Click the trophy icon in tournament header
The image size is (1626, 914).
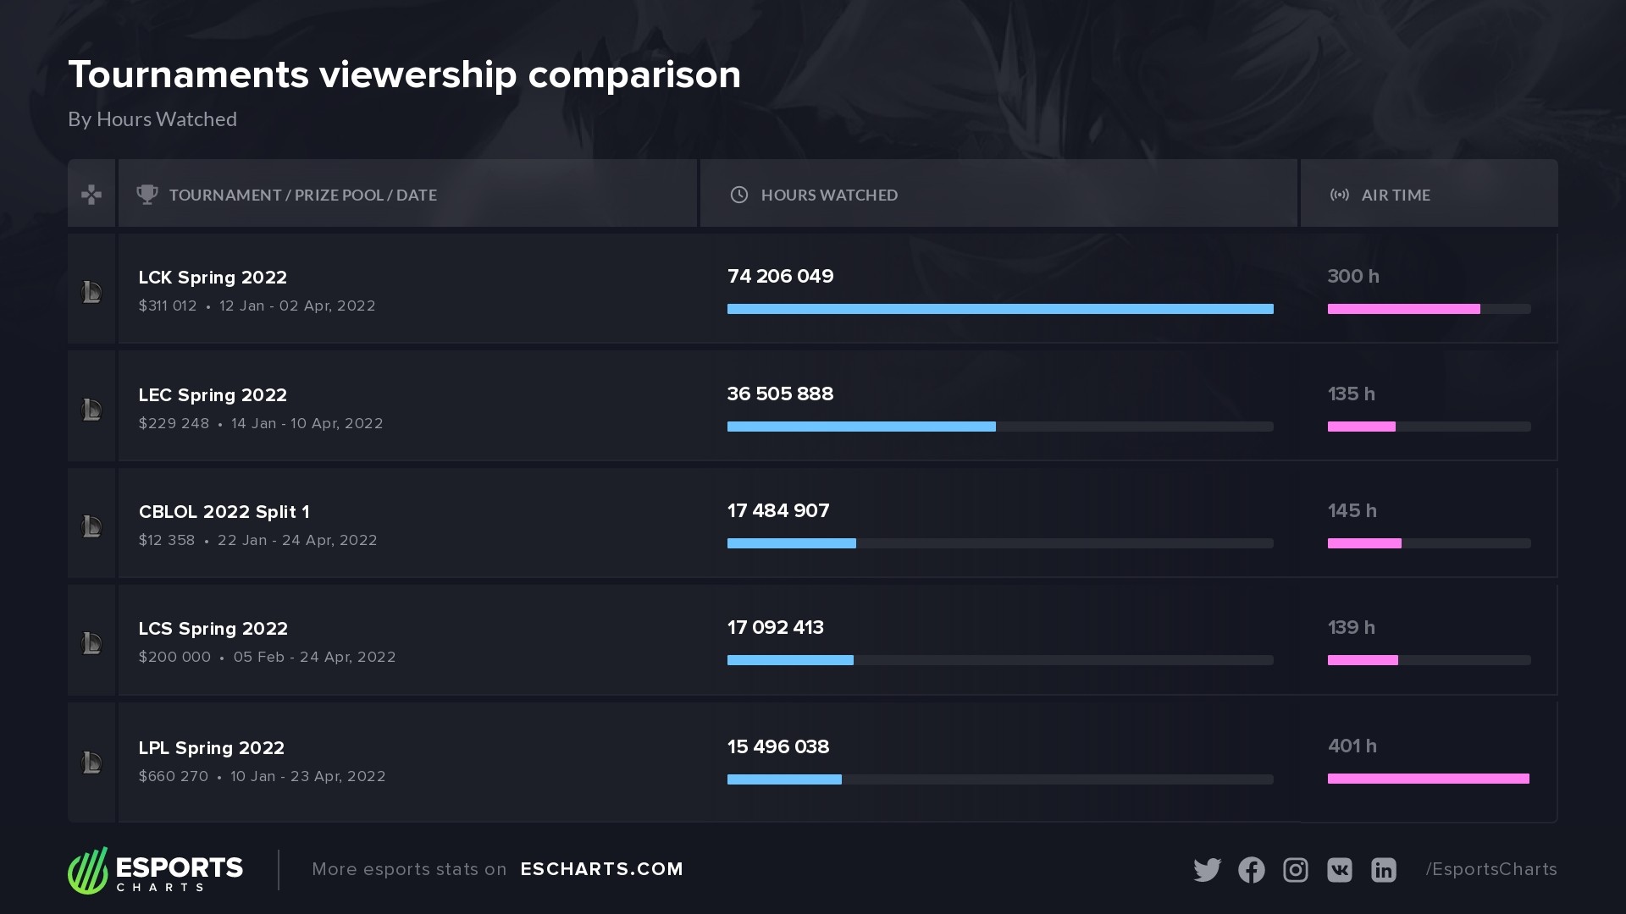pos(147,195)
